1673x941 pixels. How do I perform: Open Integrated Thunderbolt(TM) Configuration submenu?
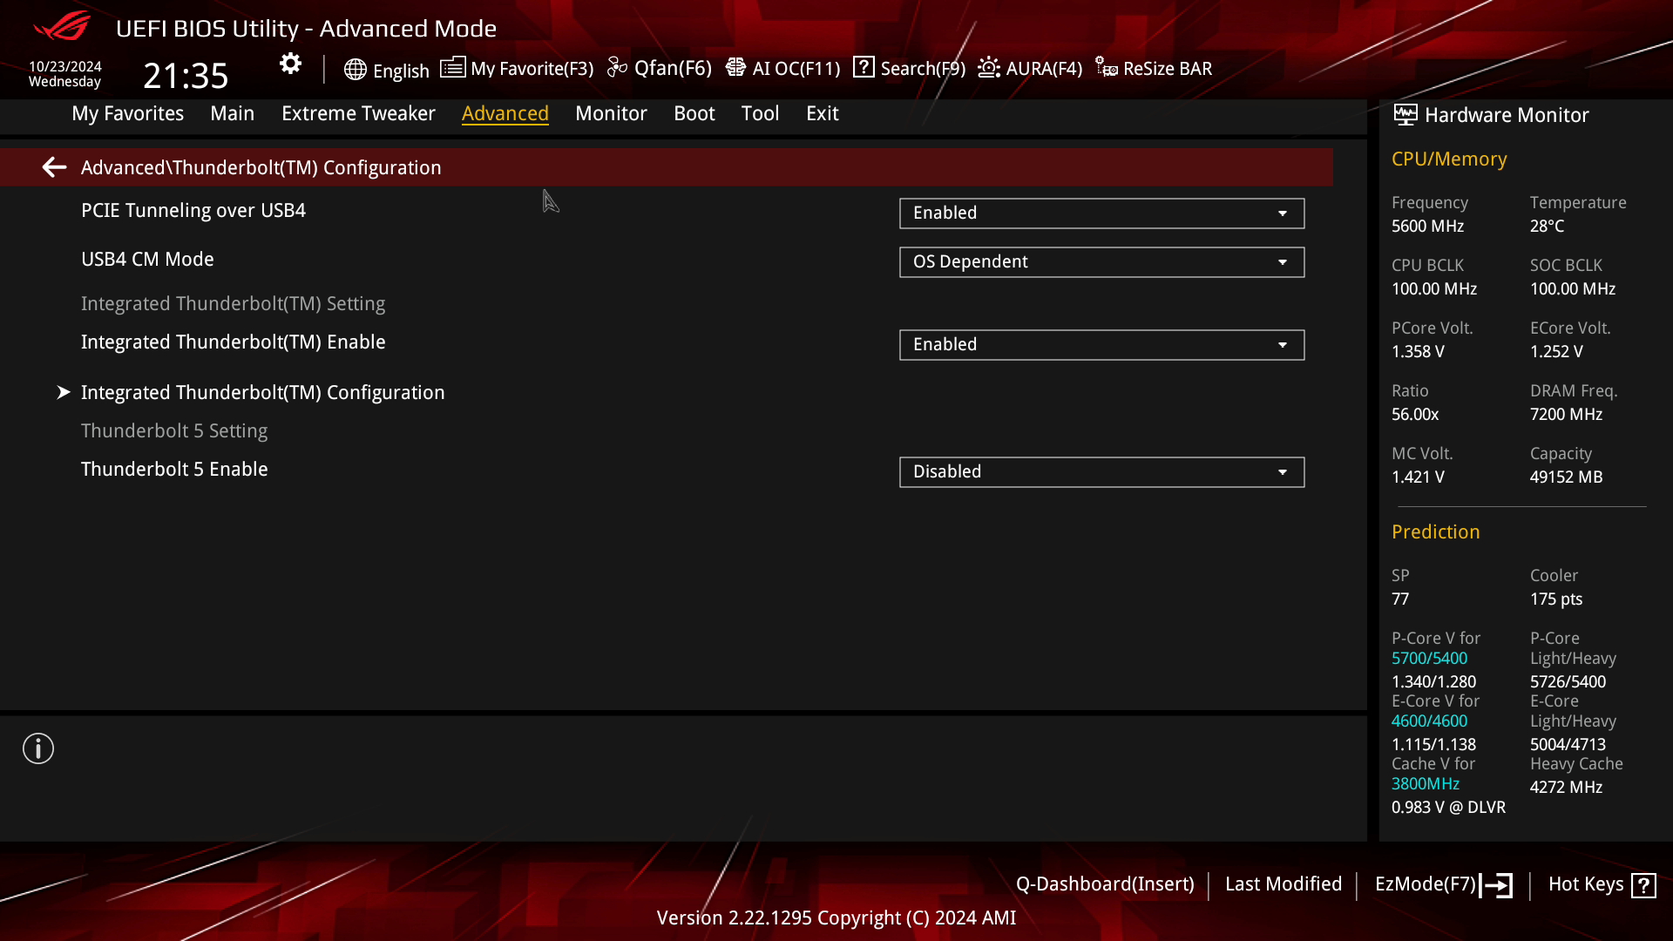pyautogui.click(x=262, y=392)
